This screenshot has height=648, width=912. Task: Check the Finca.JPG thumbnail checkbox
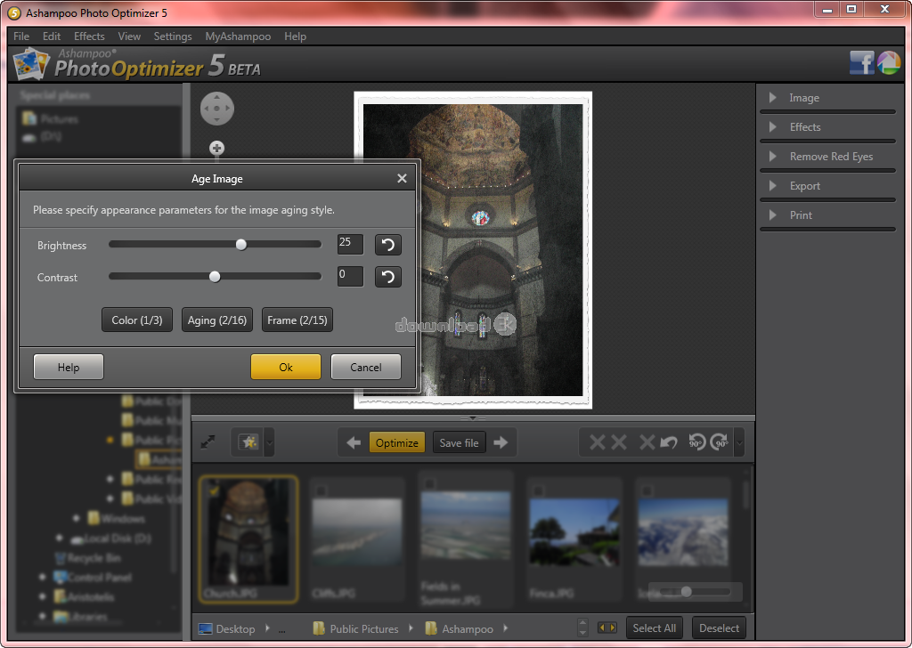tap(538, 491)
